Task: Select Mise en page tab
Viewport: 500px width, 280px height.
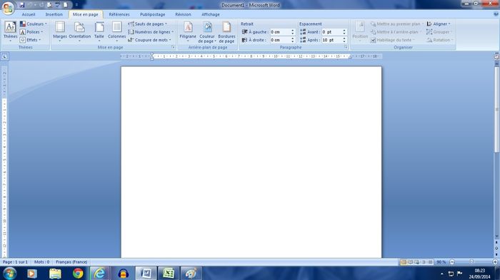Action: [86, 14]
